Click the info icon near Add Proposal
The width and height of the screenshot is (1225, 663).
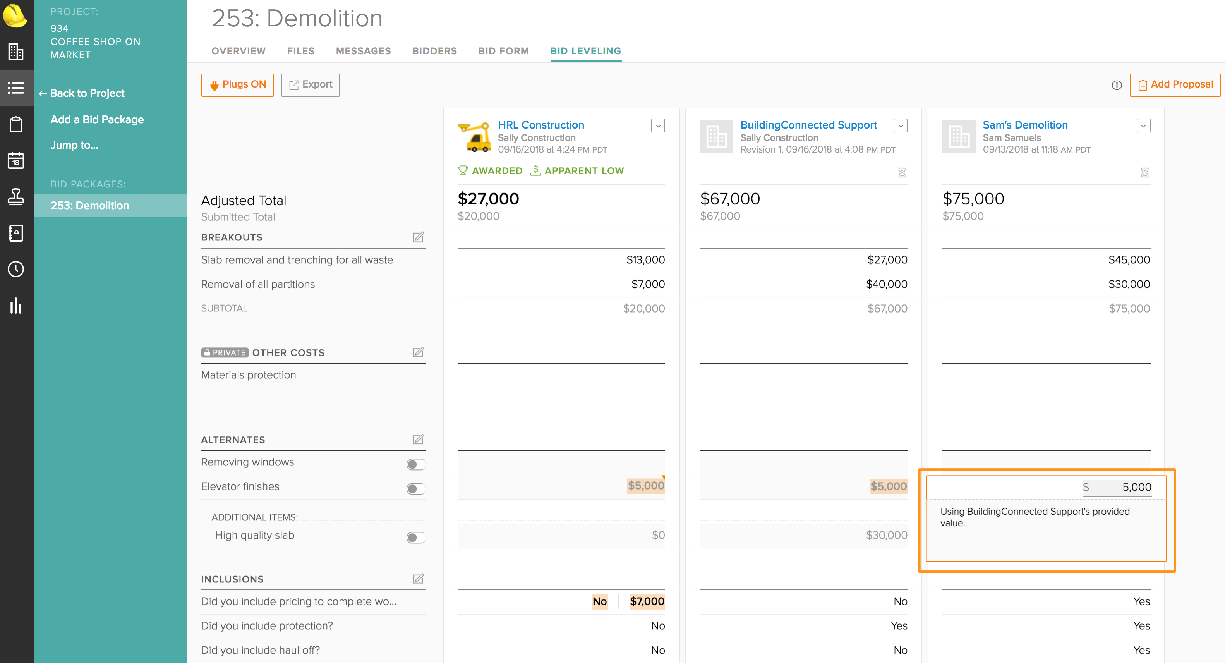(x=1117, y=85)
